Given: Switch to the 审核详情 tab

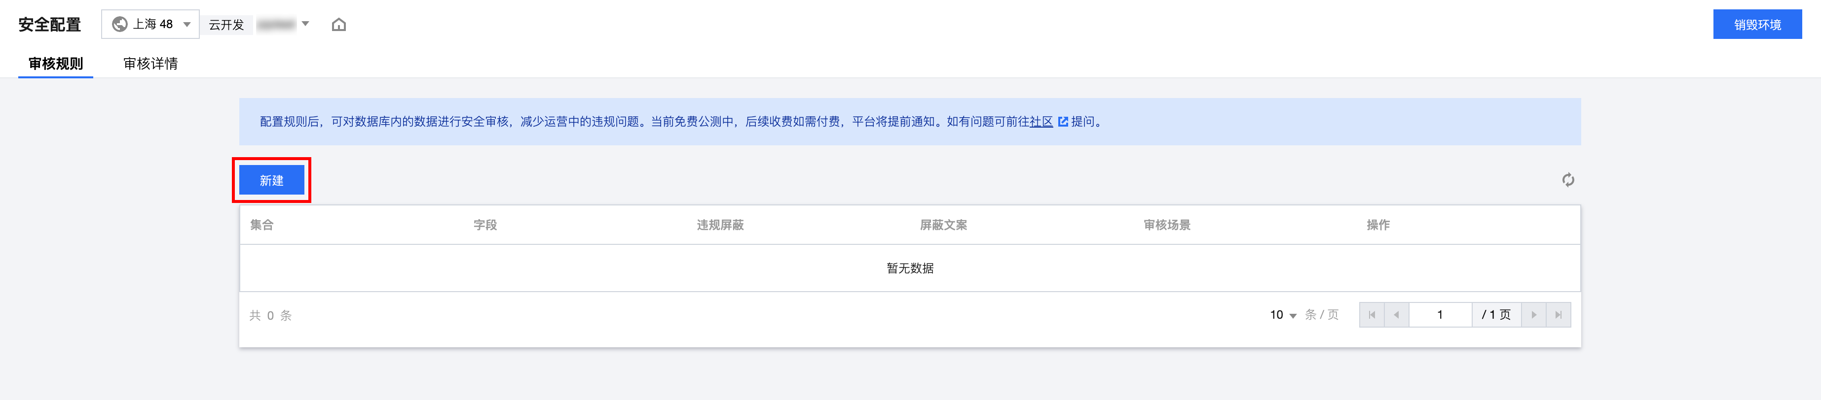Looking at the screenshot, I should pos(150,64).
